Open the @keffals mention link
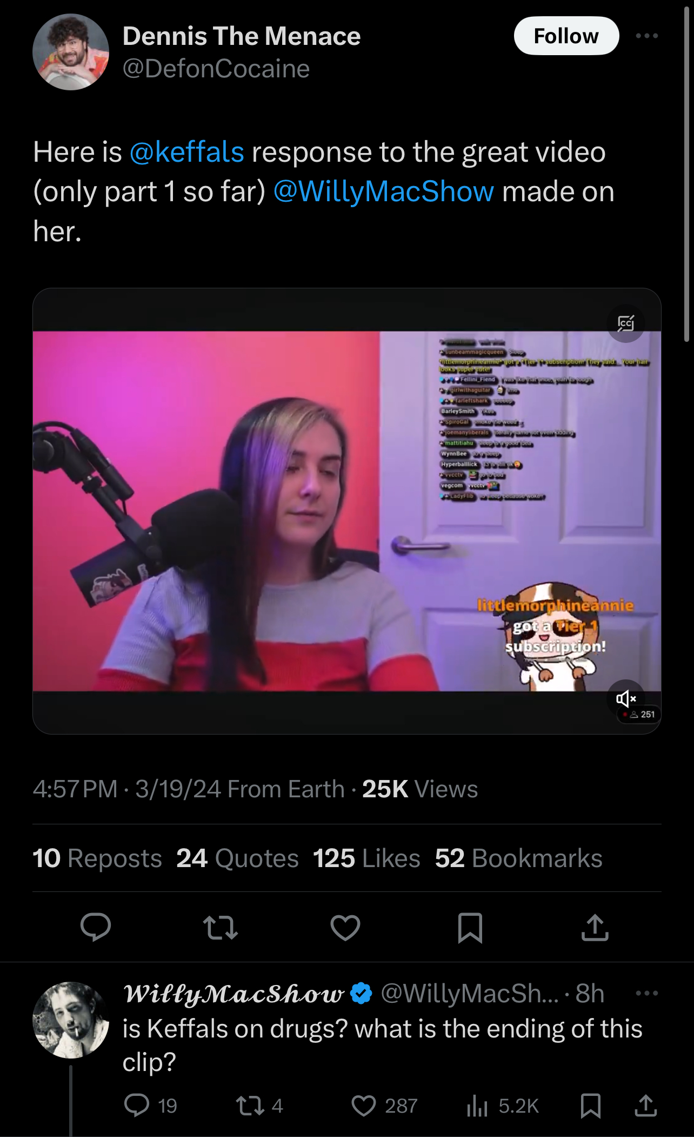Image resolution: width=694 pixels, height=1137 pixels. (x=186, y=151)
